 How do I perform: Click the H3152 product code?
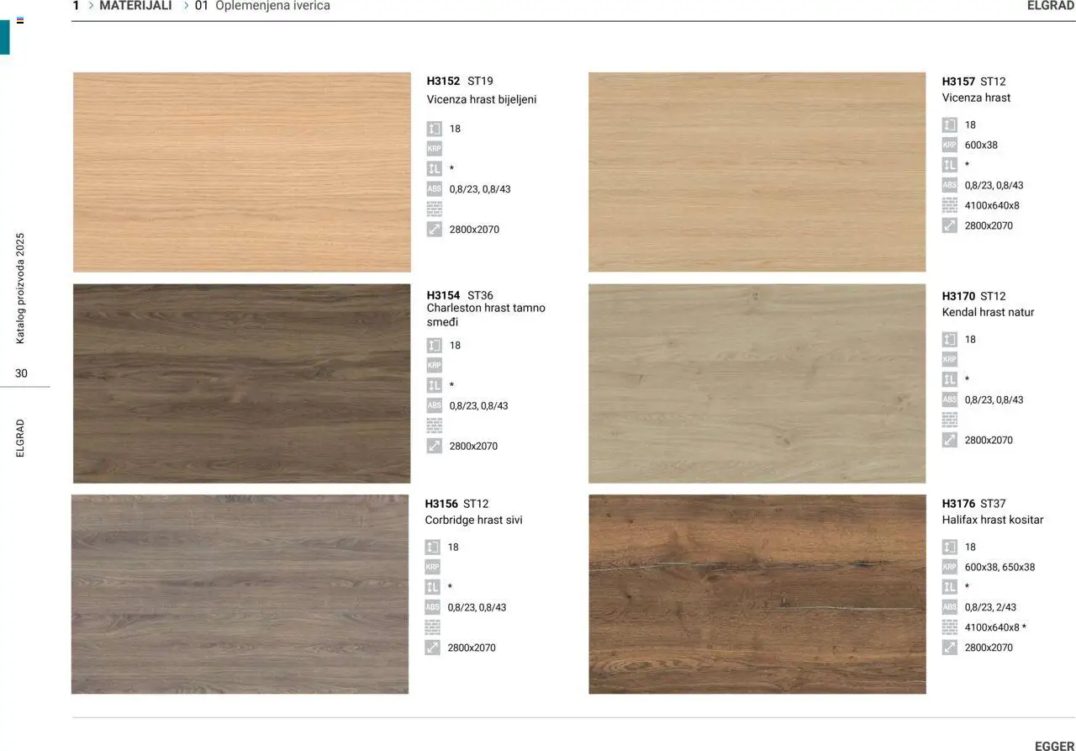click(443, 82)
